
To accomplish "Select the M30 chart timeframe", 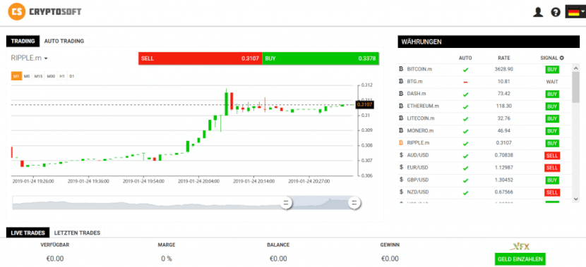I will [x=52, y=76].
